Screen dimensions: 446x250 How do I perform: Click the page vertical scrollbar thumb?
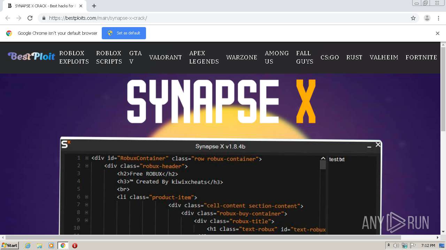coord(443,89)
